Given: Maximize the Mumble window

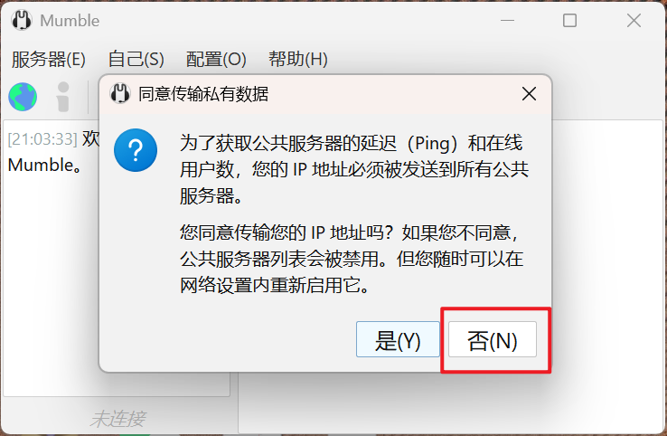Looking at the screenshot, I should click(569, 20).
